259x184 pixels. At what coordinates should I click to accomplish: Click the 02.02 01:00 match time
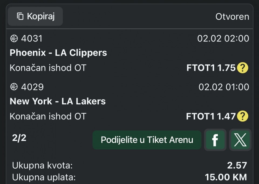click(224, 87)
